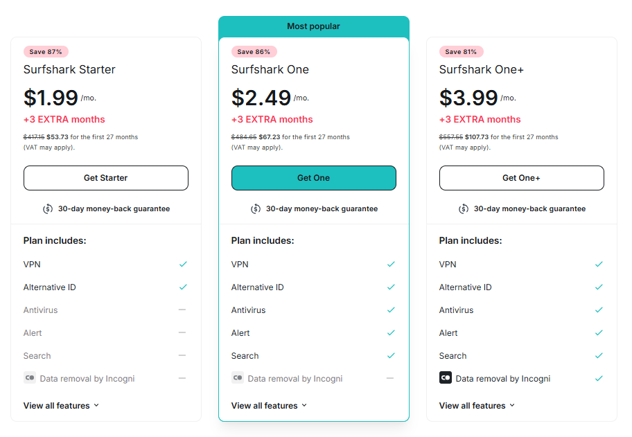The height and width of the screenshot is (437, 632).
Task: Expand View all features for Surfshark One+
Action: (x=477, y=405)
